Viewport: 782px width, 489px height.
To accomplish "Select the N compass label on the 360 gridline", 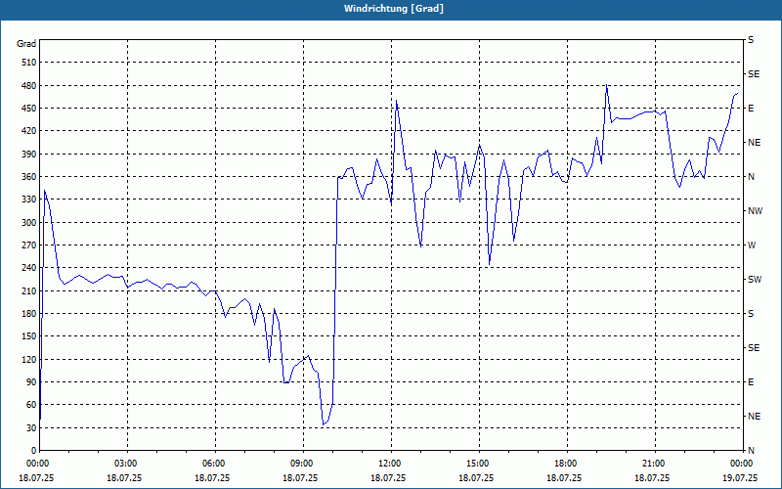I will coord(751,177).
